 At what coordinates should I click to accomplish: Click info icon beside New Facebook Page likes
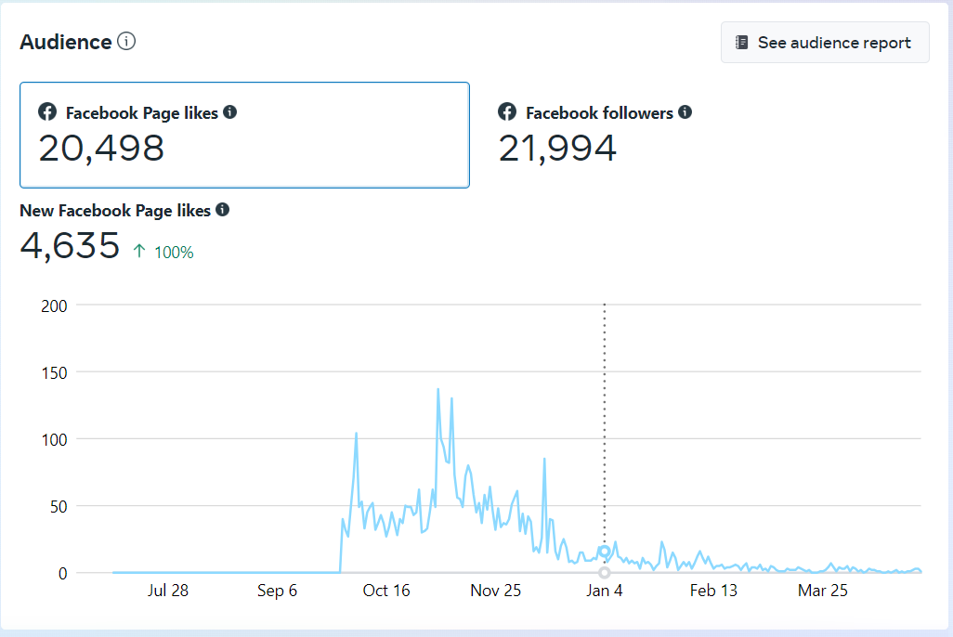(x=223, y=210)
